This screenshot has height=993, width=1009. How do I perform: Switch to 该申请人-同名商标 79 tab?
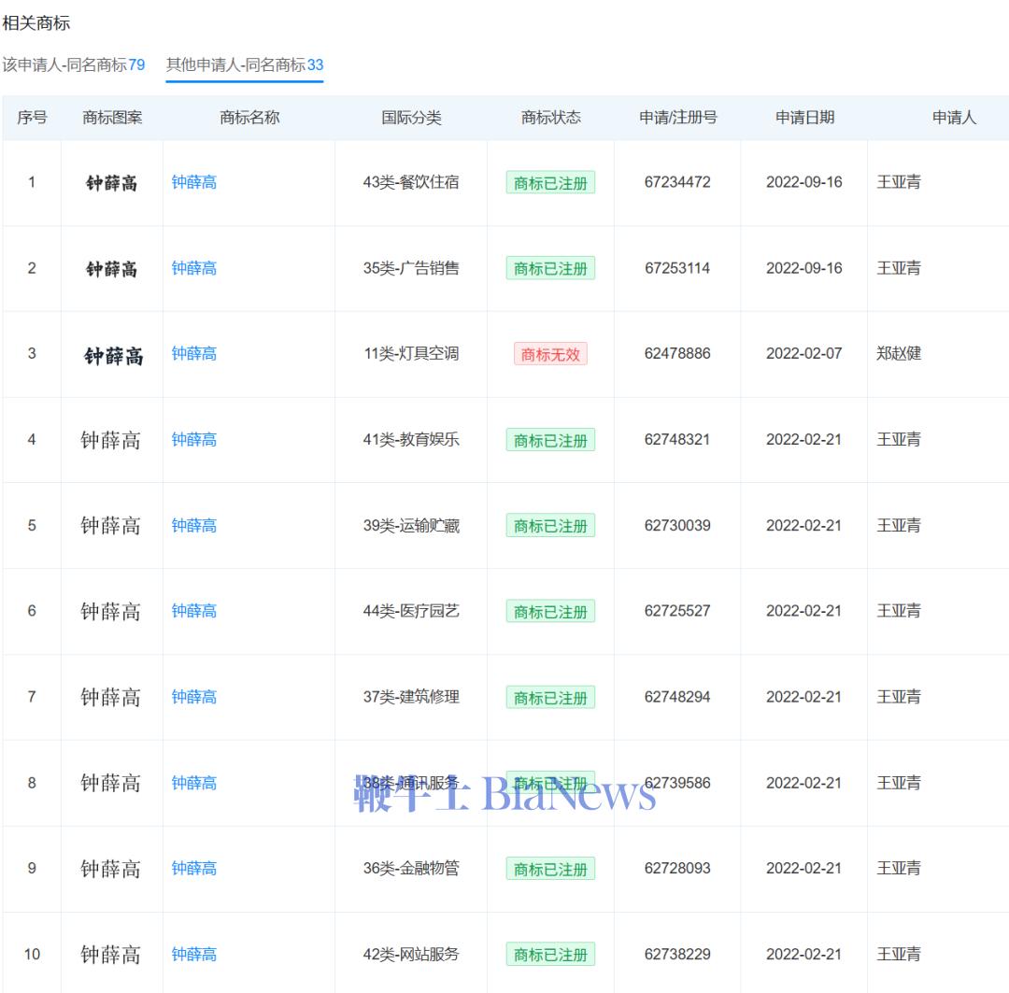pyautogui.click(x=74, y=65)
